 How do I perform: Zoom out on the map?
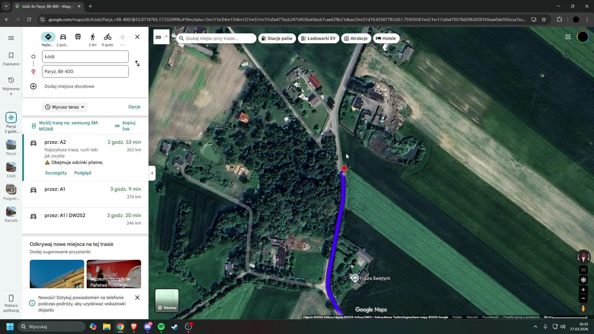[583, 298]
